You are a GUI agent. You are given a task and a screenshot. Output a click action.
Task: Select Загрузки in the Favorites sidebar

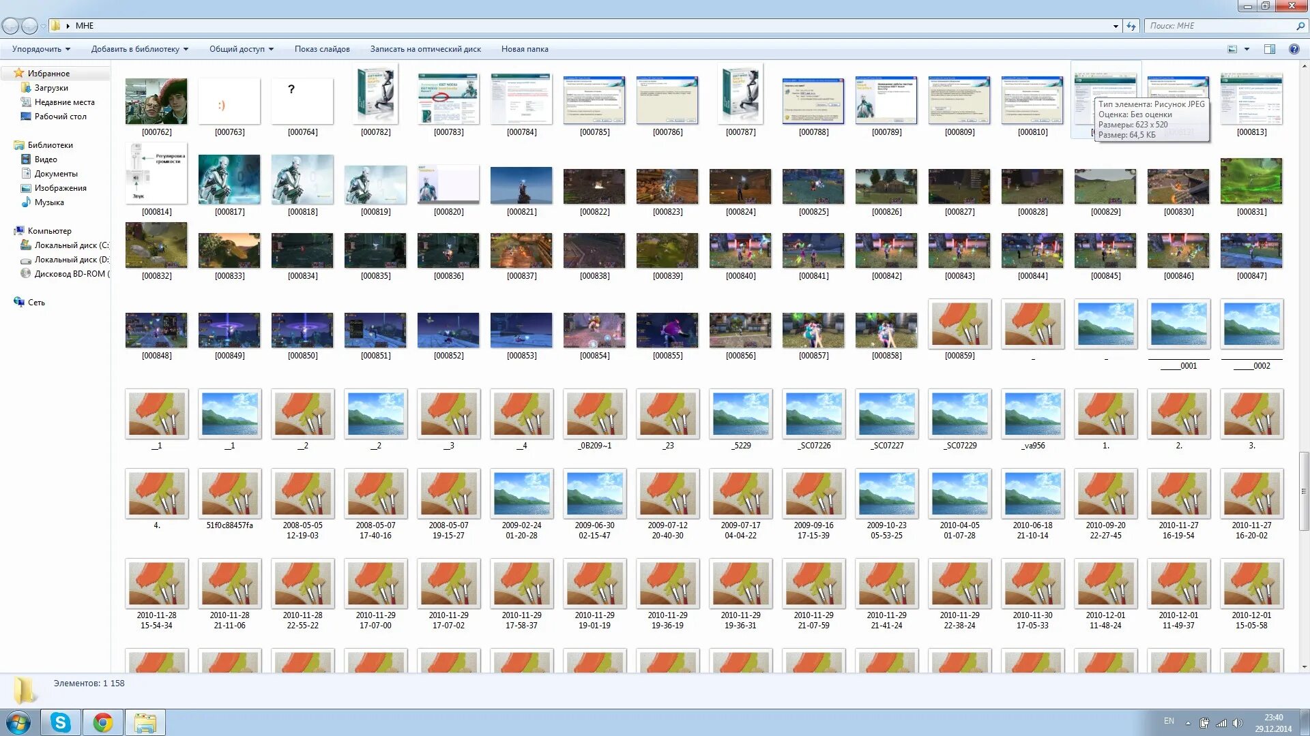51,88
